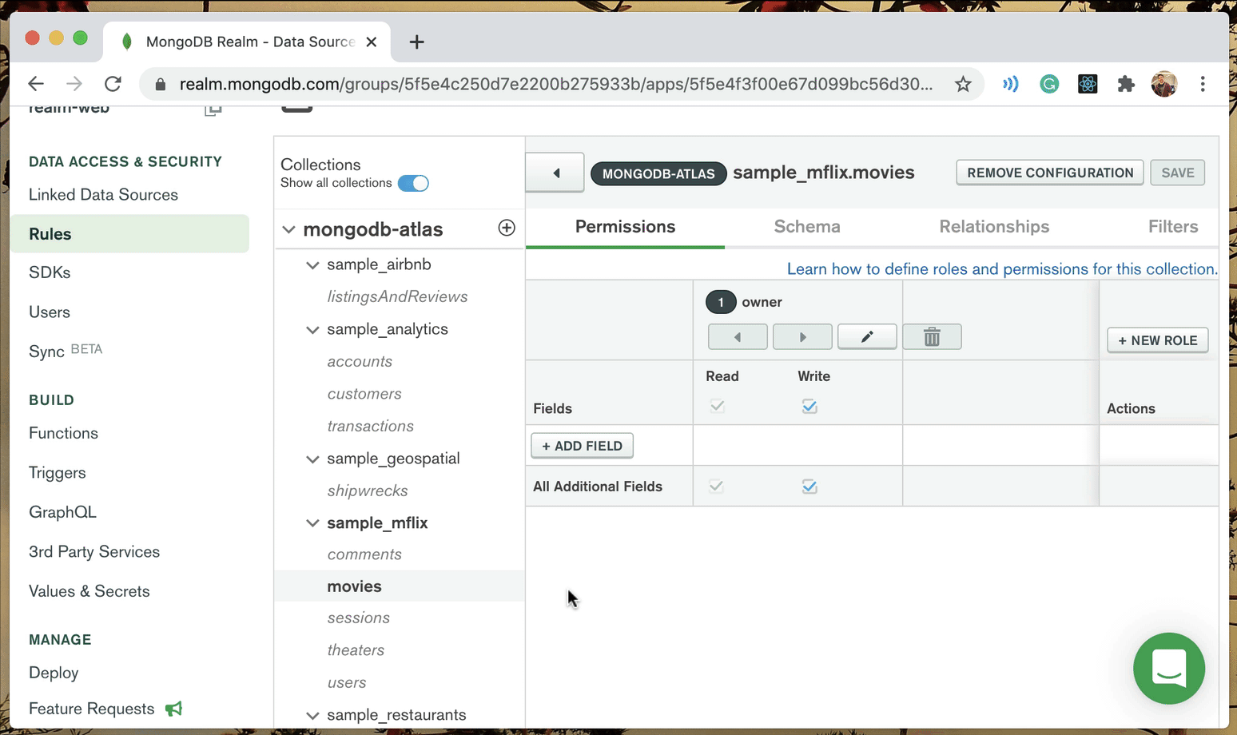Select the listingsAndReviews collection

coord(397,296)
